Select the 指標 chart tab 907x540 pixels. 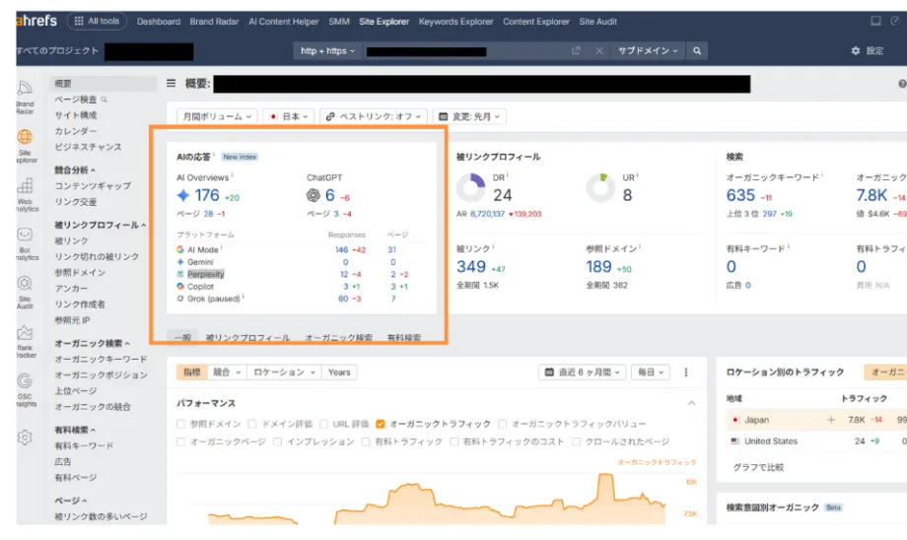coord(192,372)
